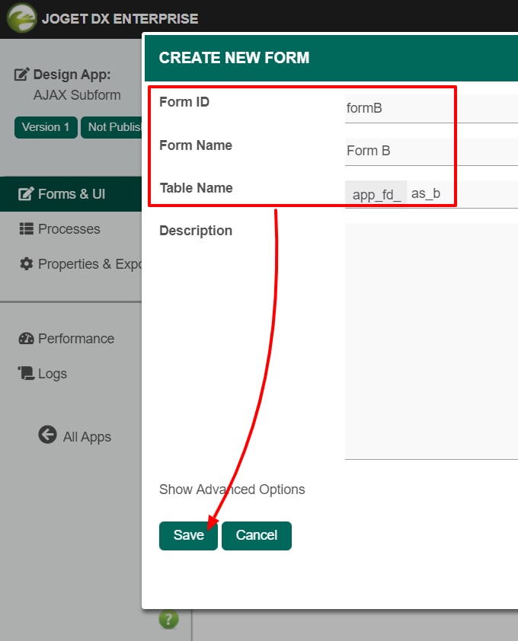Image resolution: width=518 pixels, height=641 pixels.
Task: Cancel the Create New Form dialog
Action: tap(257, 535)
